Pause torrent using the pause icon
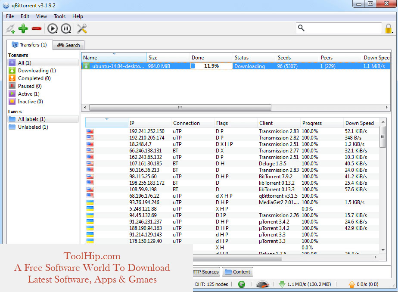Screen dimensions: 398x292 (x=66, y=28)
